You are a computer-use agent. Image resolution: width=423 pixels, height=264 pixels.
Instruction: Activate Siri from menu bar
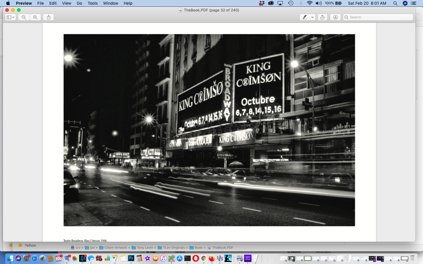405,3
